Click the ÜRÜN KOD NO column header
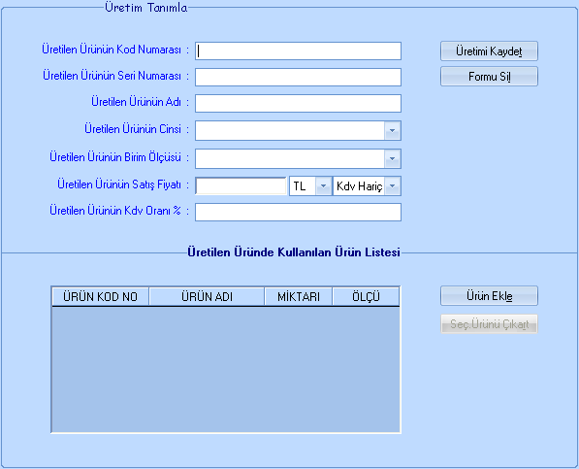This screenshot has height=469, width=579. [x=101, y=297]
